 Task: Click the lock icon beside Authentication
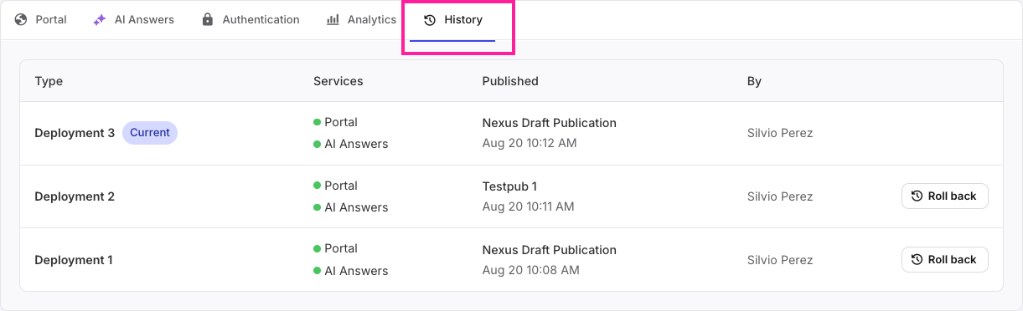[x=208, y=19]
